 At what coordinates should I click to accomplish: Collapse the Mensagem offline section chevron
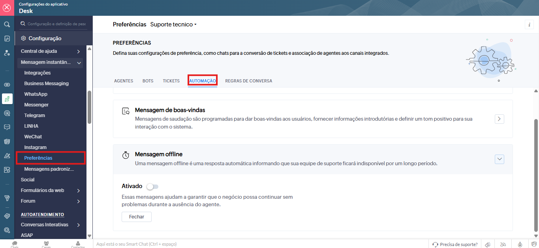(x=499, y=159)
